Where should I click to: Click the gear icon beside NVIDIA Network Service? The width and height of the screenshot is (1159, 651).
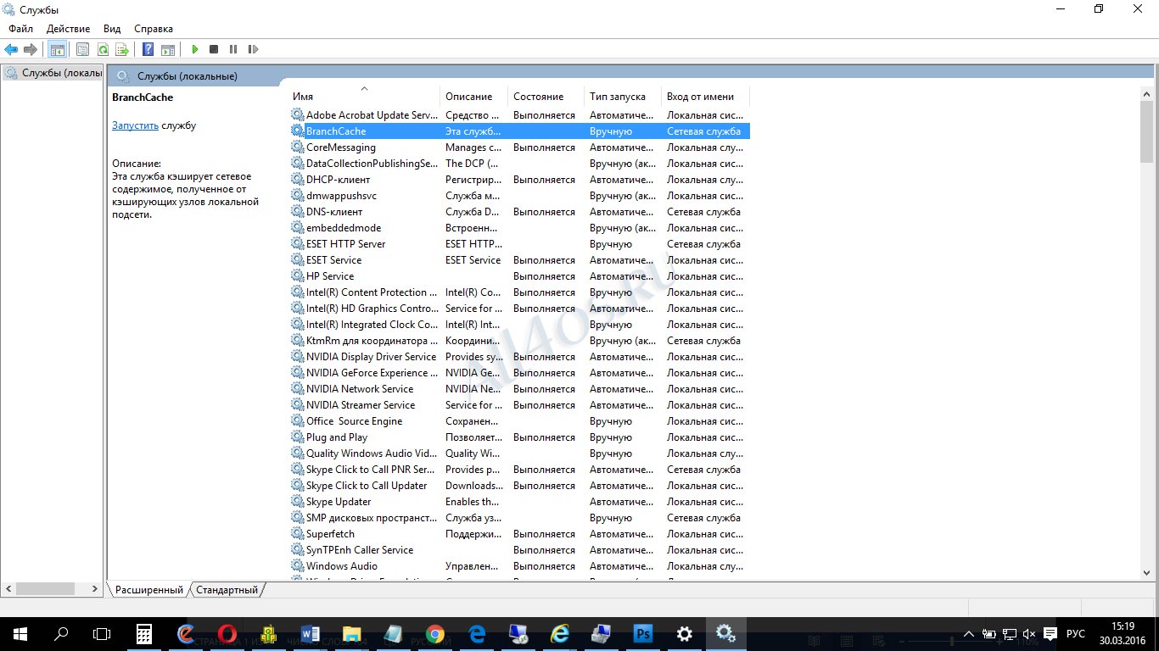pos(297,388)
